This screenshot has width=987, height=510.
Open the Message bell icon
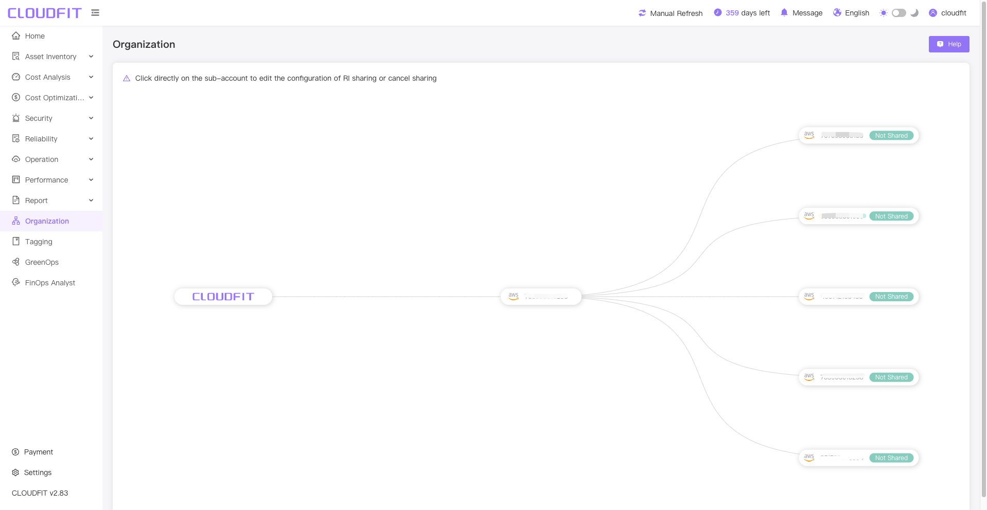(784, 12)
